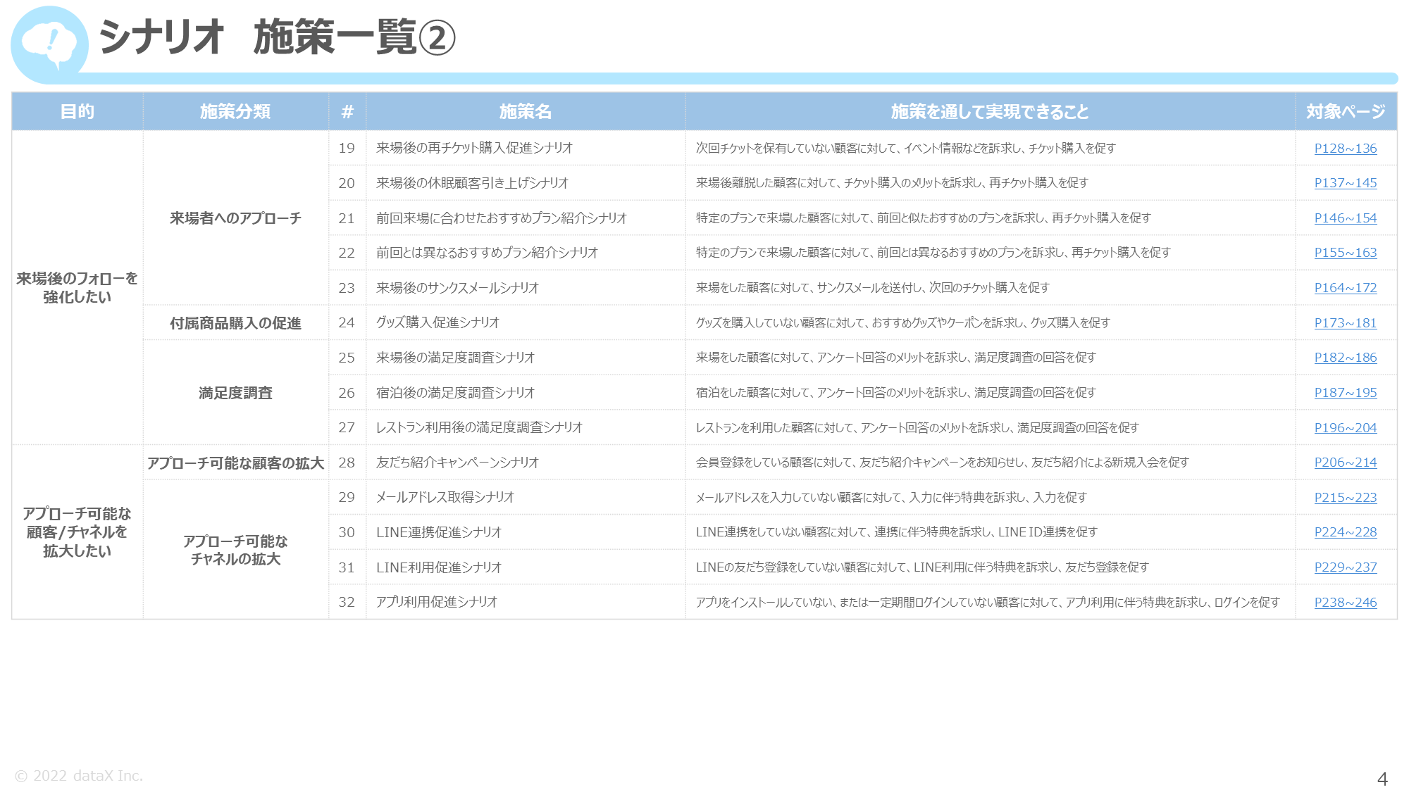The height and width of the screenshot is (792, 1409).
Task: Open page link P224~228
Action: pyautogui.click(x=1346, y=532)
